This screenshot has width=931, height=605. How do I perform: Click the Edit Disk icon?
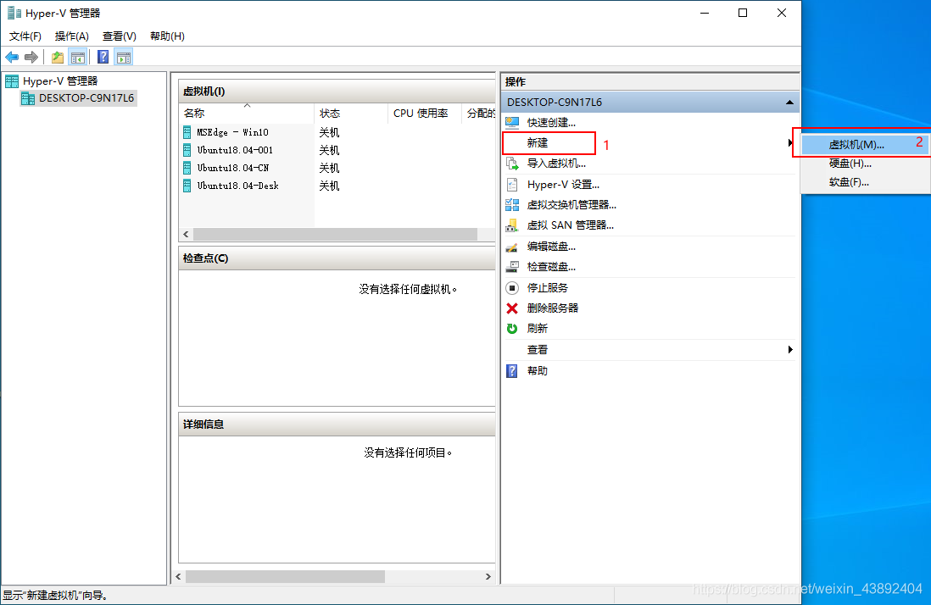tap(512, 246)
